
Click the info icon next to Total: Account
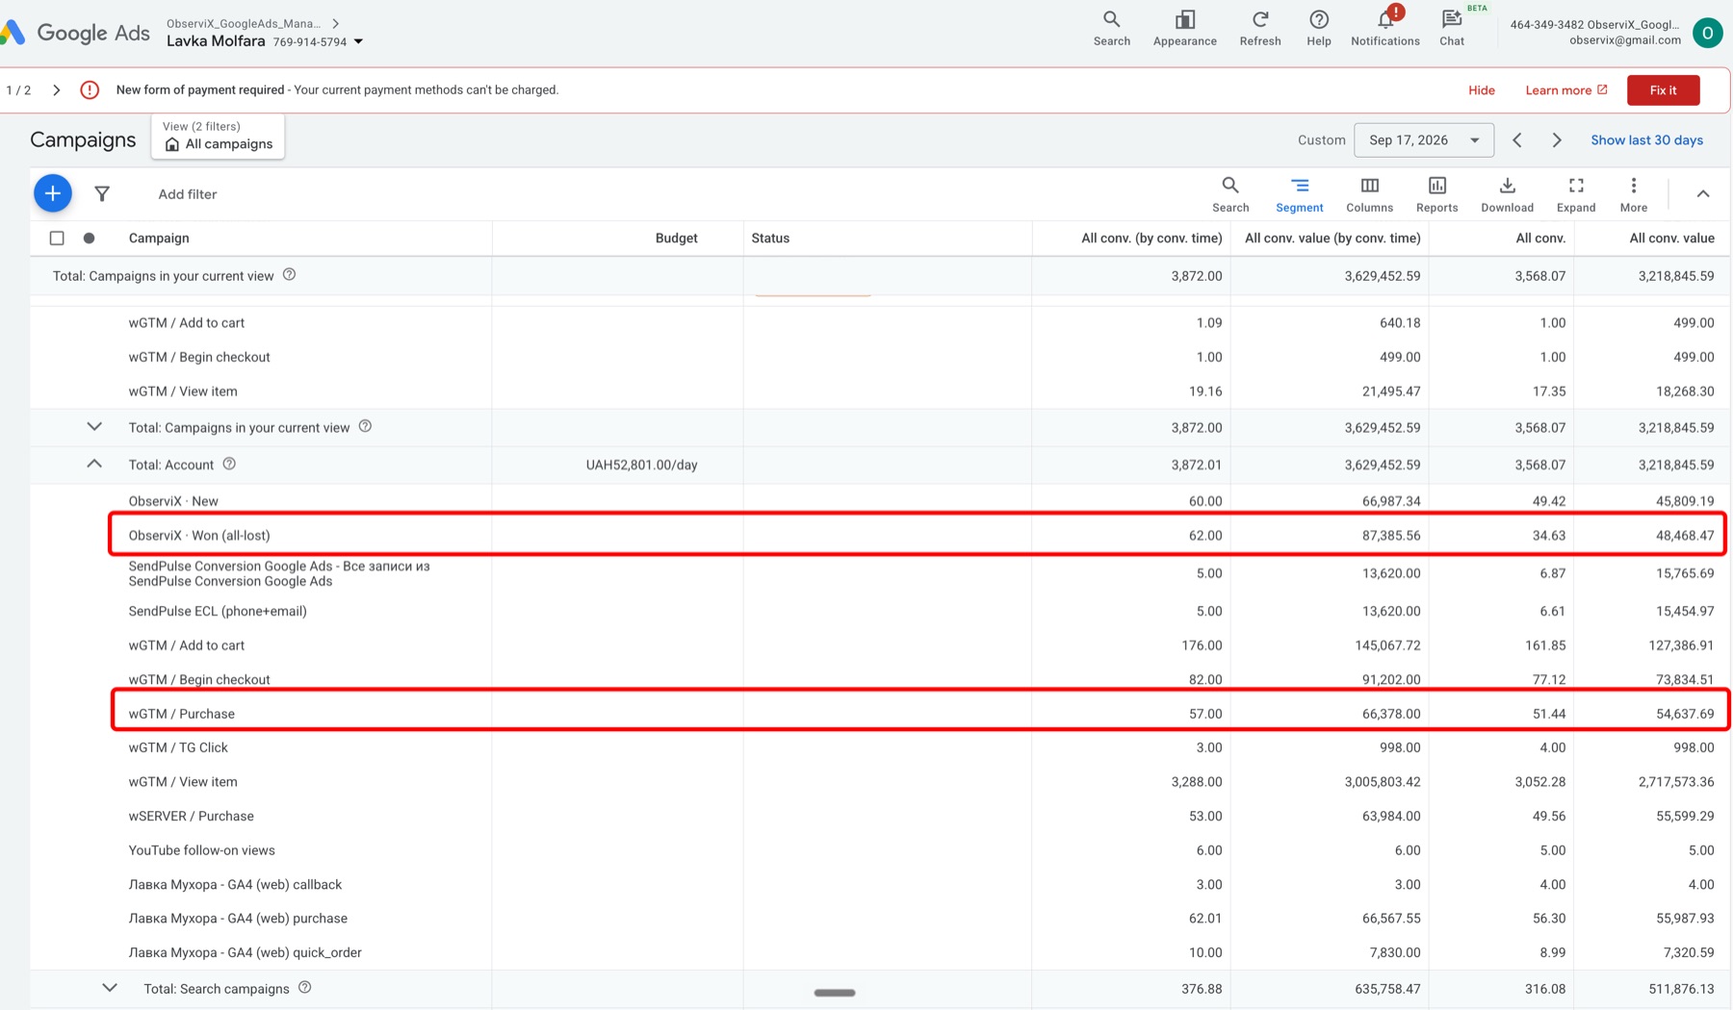coord(229,464)
